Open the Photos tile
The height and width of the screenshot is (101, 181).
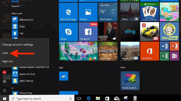click(x=88, y=12)
